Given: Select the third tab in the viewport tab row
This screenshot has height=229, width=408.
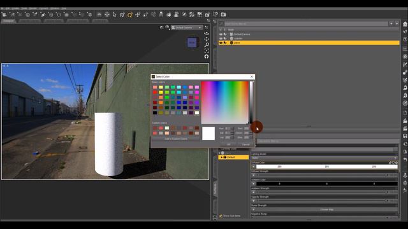Looking at the screenshot, I should pos(54,21).
